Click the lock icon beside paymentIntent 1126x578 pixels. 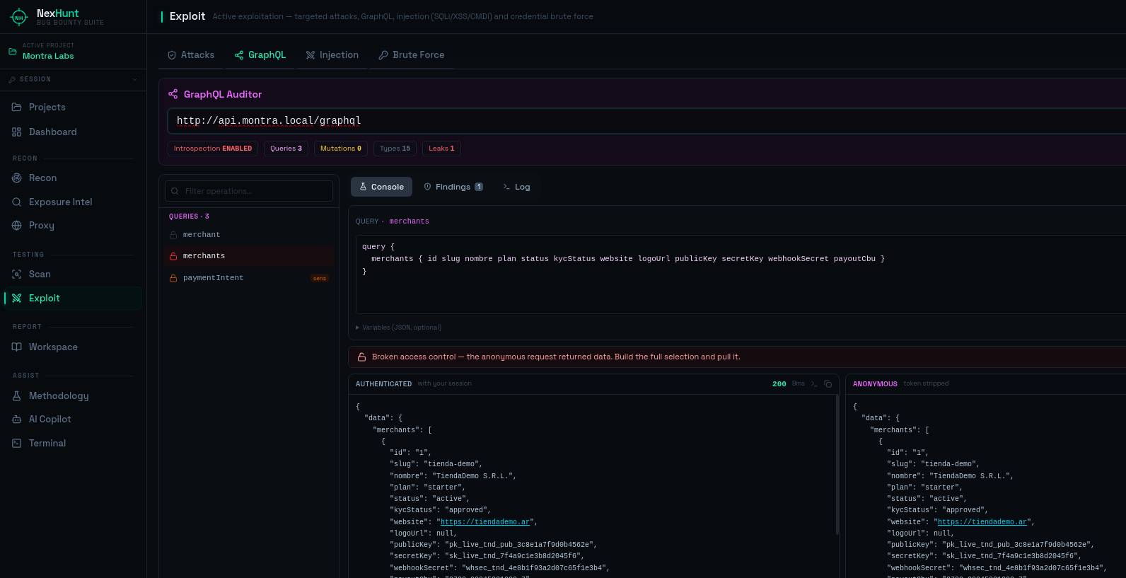point(173,278)
